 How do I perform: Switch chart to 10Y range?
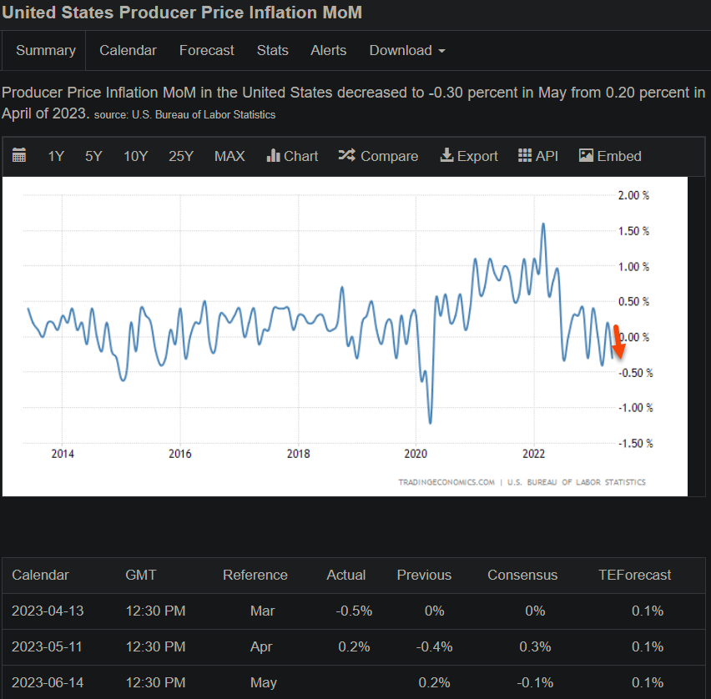click(x=135, y=156)
